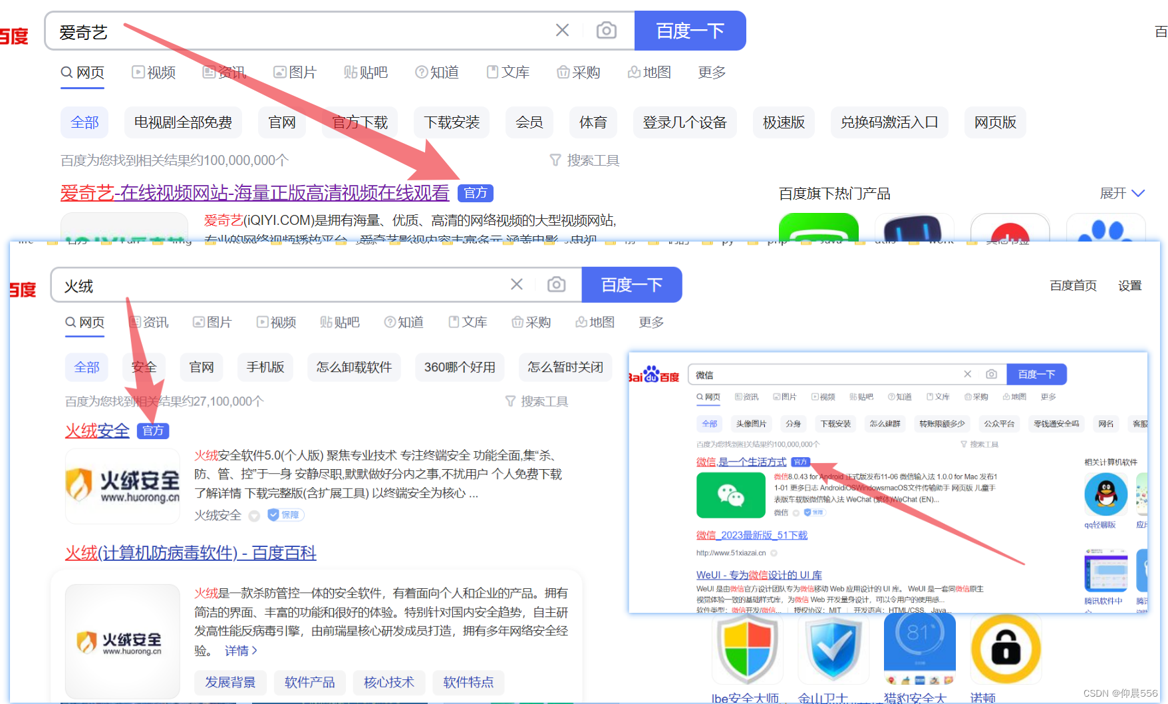Expand 详情 chevron in 百度百科 summary
This screenshot has height=704, width=1168.
[240, 651]
